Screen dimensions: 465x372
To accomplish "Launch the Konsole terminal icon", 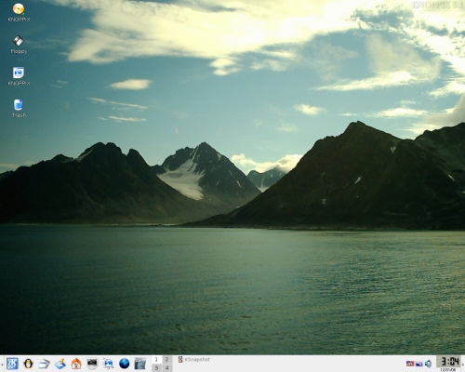I will (92, 364).
